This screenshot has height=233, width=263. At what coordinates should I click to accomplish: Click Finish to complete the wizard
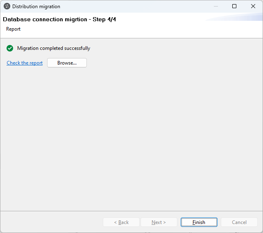coord(199,222)
